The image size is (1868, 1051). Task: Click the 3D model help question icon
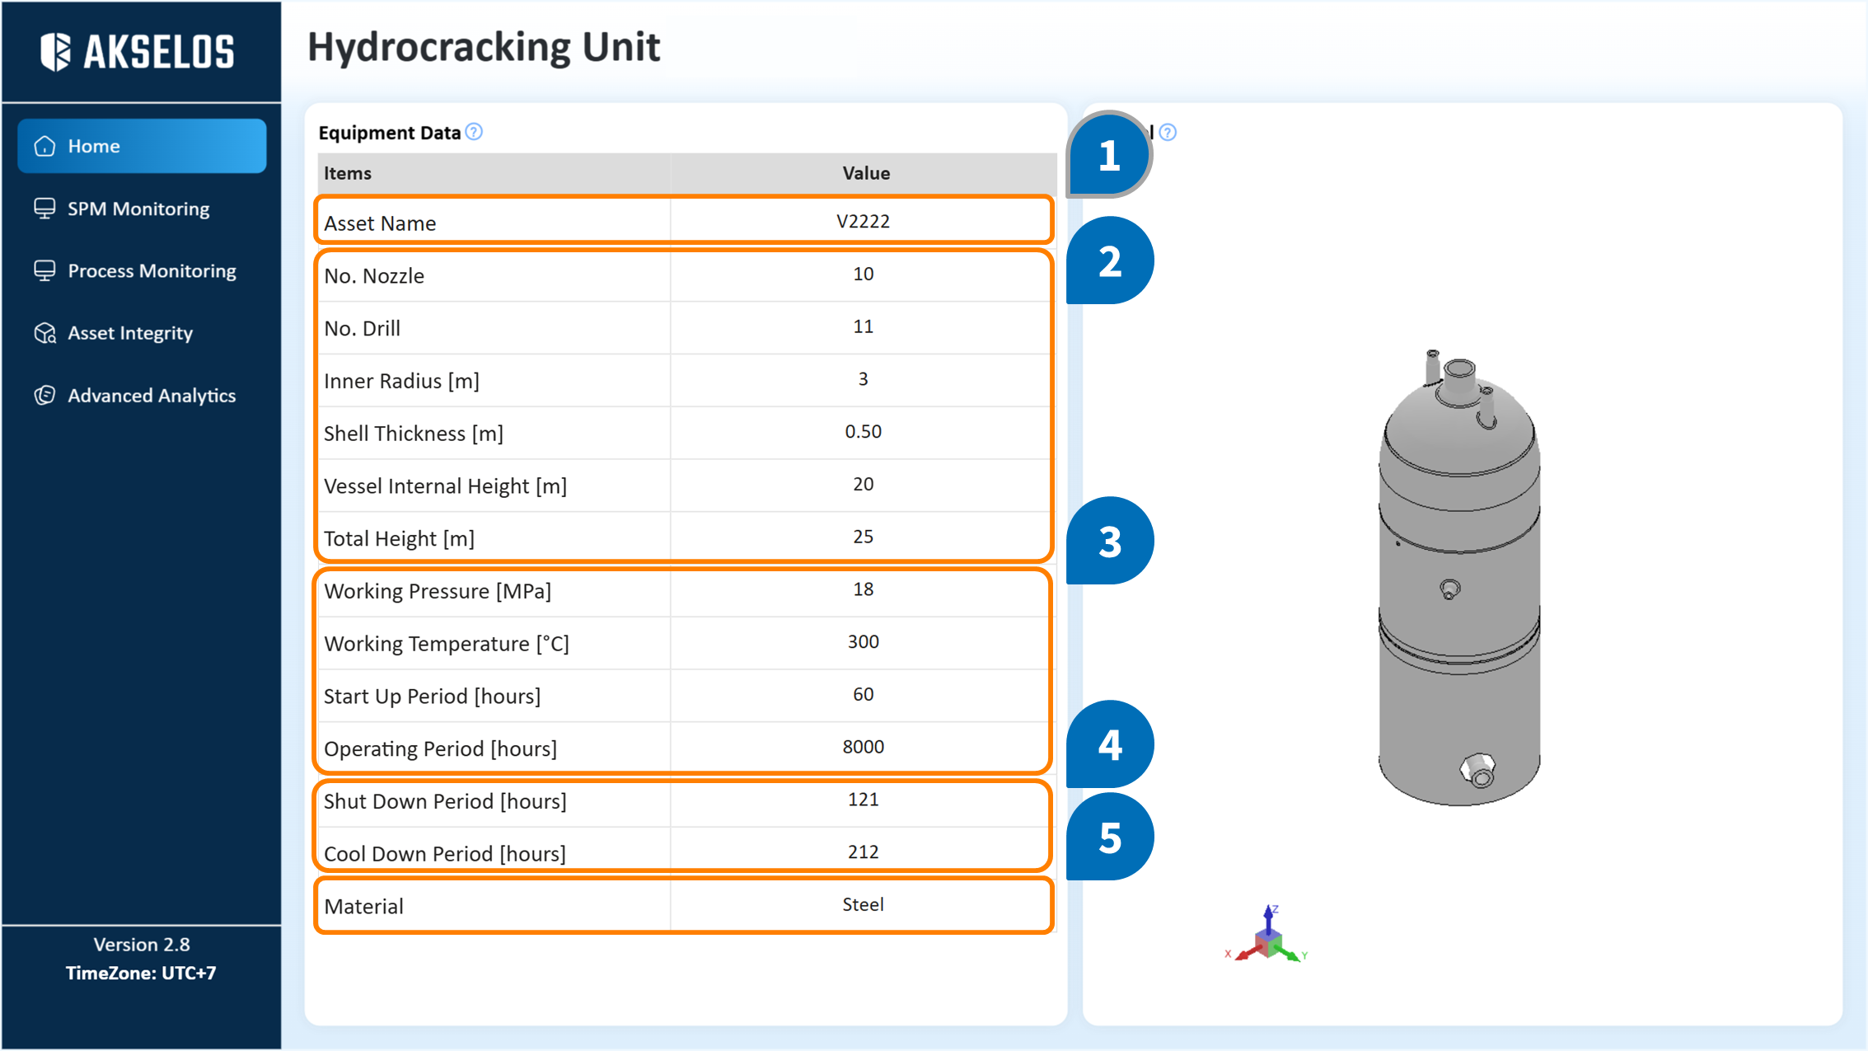point(1168,132)
